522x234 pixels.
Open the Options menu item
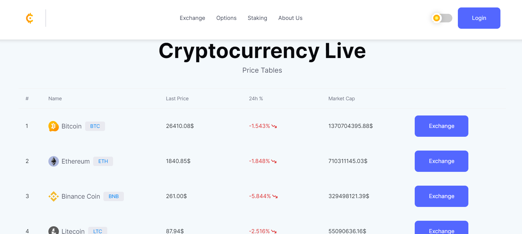(x=226, y=18)
